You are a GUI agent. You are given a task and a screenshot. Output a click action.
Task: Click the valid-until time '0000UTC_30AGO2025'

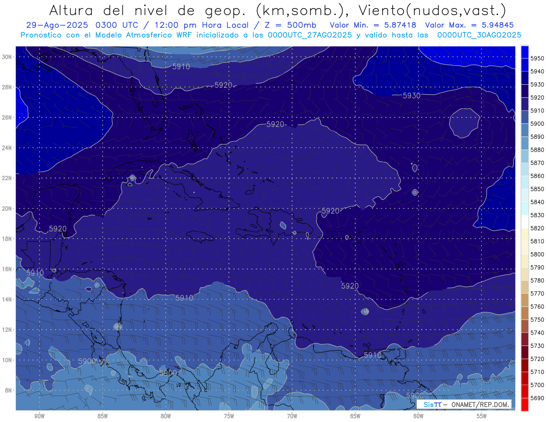coord(479,35)
